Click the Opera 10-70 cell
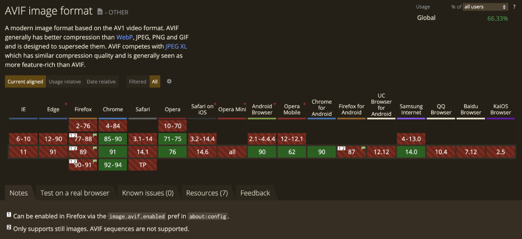 (x=172, y=126)
